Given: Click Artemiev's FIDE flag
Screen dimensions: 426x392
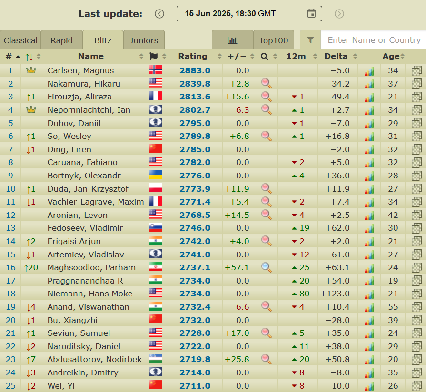Looking at the screenshot, I should tap(156, 254).
